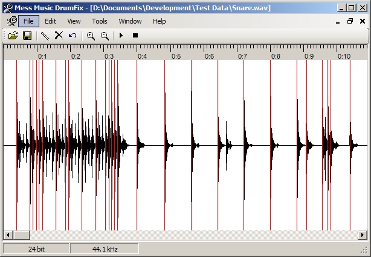This screenshot has height=257, width=371.
Task: Zoom in with the magnifier plus icon
Action: [x=91, y=36]
